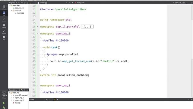Go forward in editor navigation history
This screenshot has width=193, height=109.
33,3
